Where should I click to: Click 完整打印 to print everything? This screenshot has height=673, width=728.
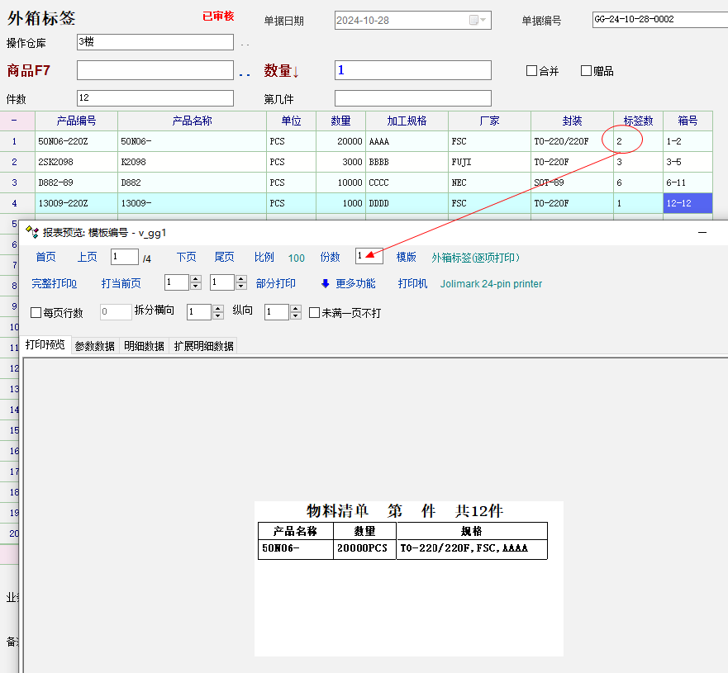[x=54, y=283]
